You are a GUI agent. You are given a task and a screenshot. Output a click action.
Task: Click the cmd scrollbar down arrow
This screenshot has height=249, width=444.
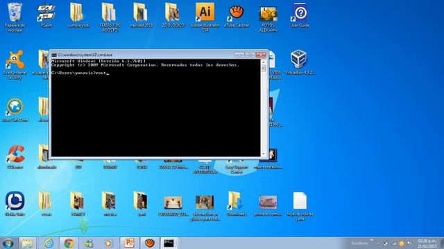click(x=264, y=154)
